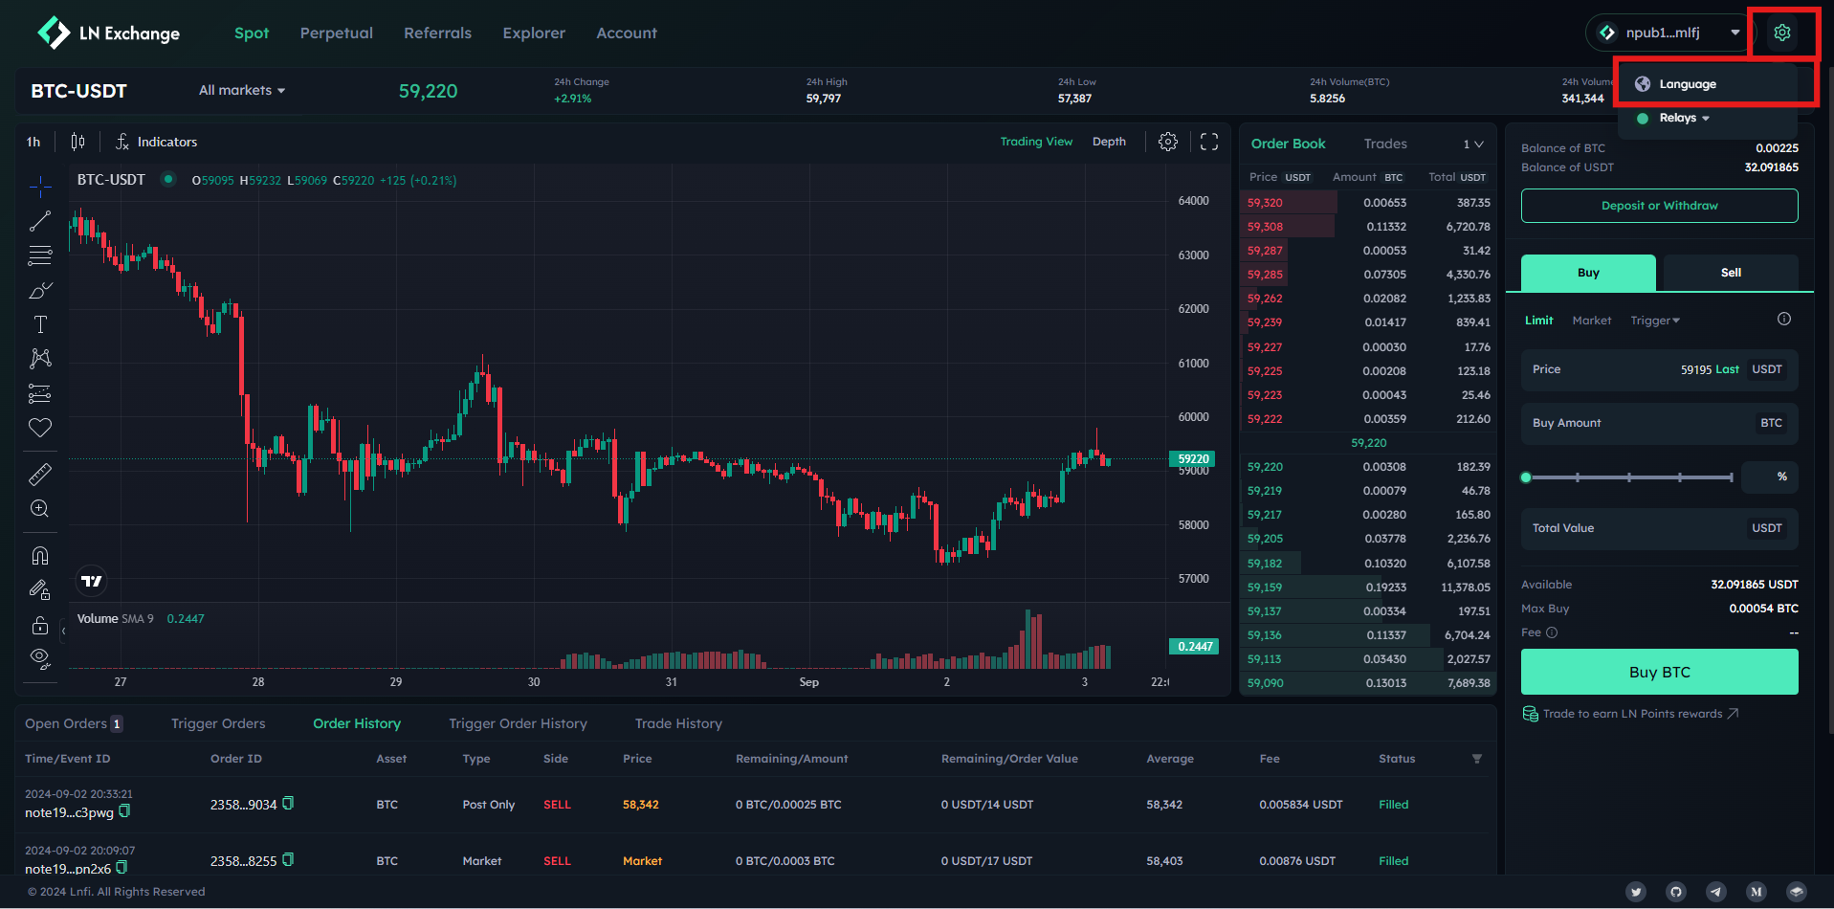
Task: Toggle the lock all drawings icon
Action: [x=40, y=625]
